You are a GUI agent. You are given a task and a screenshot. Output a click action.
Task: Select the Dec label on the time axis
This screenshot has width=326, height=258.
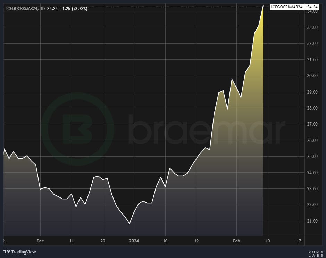(40, 240)
